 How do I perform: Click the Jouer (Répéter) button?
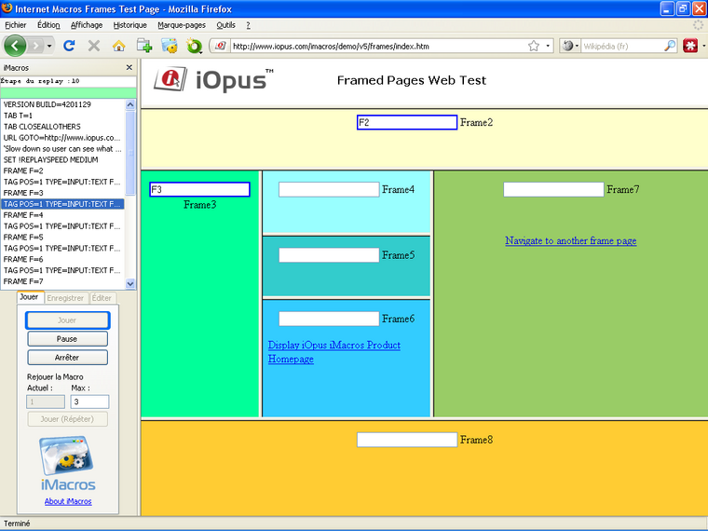point(67,419)
